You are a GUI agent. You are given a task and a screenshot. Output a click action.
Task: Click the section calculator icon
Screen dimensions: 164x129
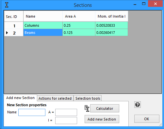[x=87, y=108]
